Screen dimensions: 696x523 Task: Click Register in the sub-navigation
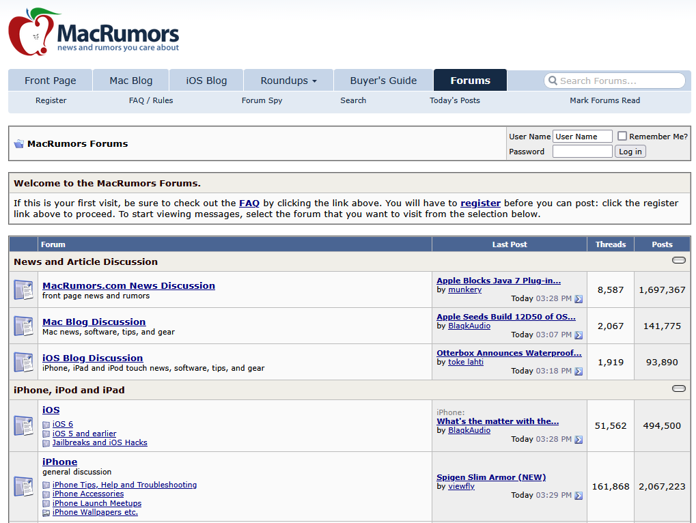pyautogui.click(x=51, y=100)
